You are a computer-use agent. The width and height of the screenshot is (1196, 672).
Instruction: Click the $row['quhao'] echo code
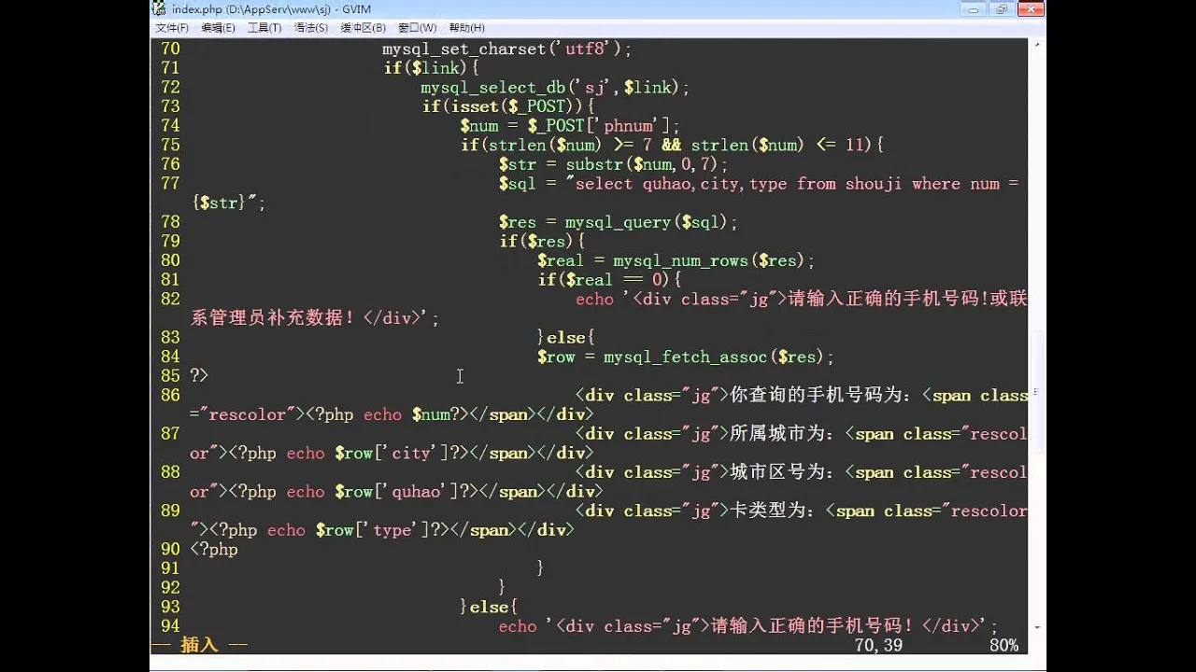point(353,492)
